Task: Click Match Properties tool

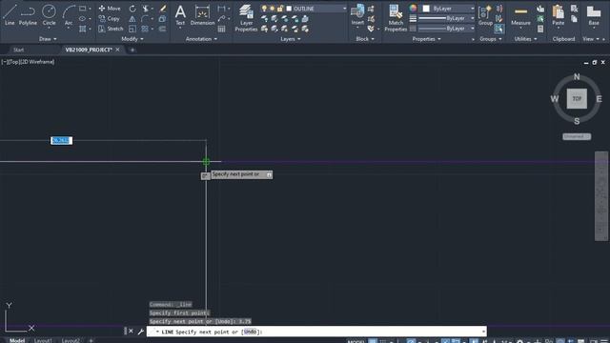Action: point(396,18)
